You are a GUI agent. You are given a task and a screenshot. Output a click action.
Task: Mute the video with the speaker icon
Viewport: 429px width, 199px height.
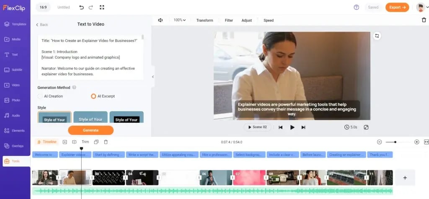[160, 20]
